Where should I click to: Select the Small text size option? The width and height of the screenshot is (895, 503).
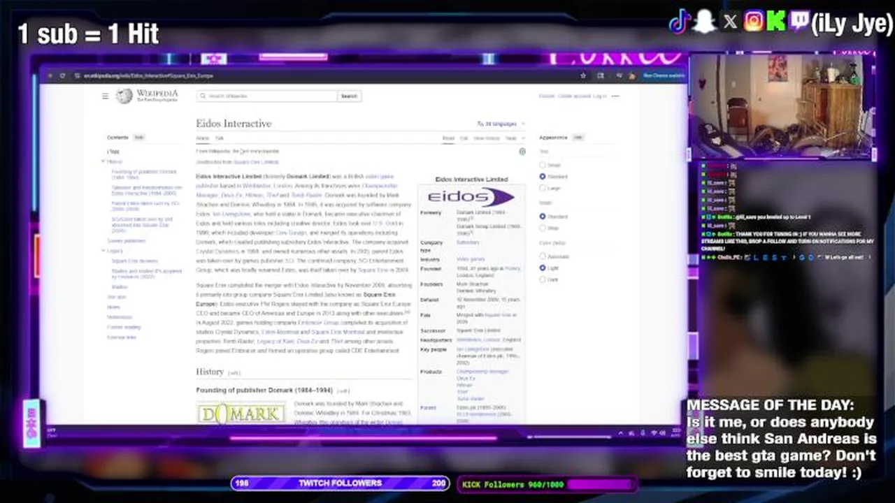coord(542,165)
